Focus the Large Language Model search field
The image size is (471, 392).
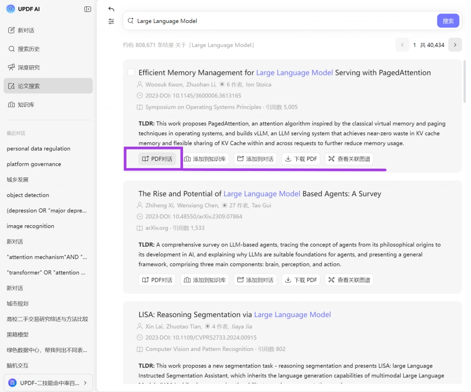click(279, 21)
